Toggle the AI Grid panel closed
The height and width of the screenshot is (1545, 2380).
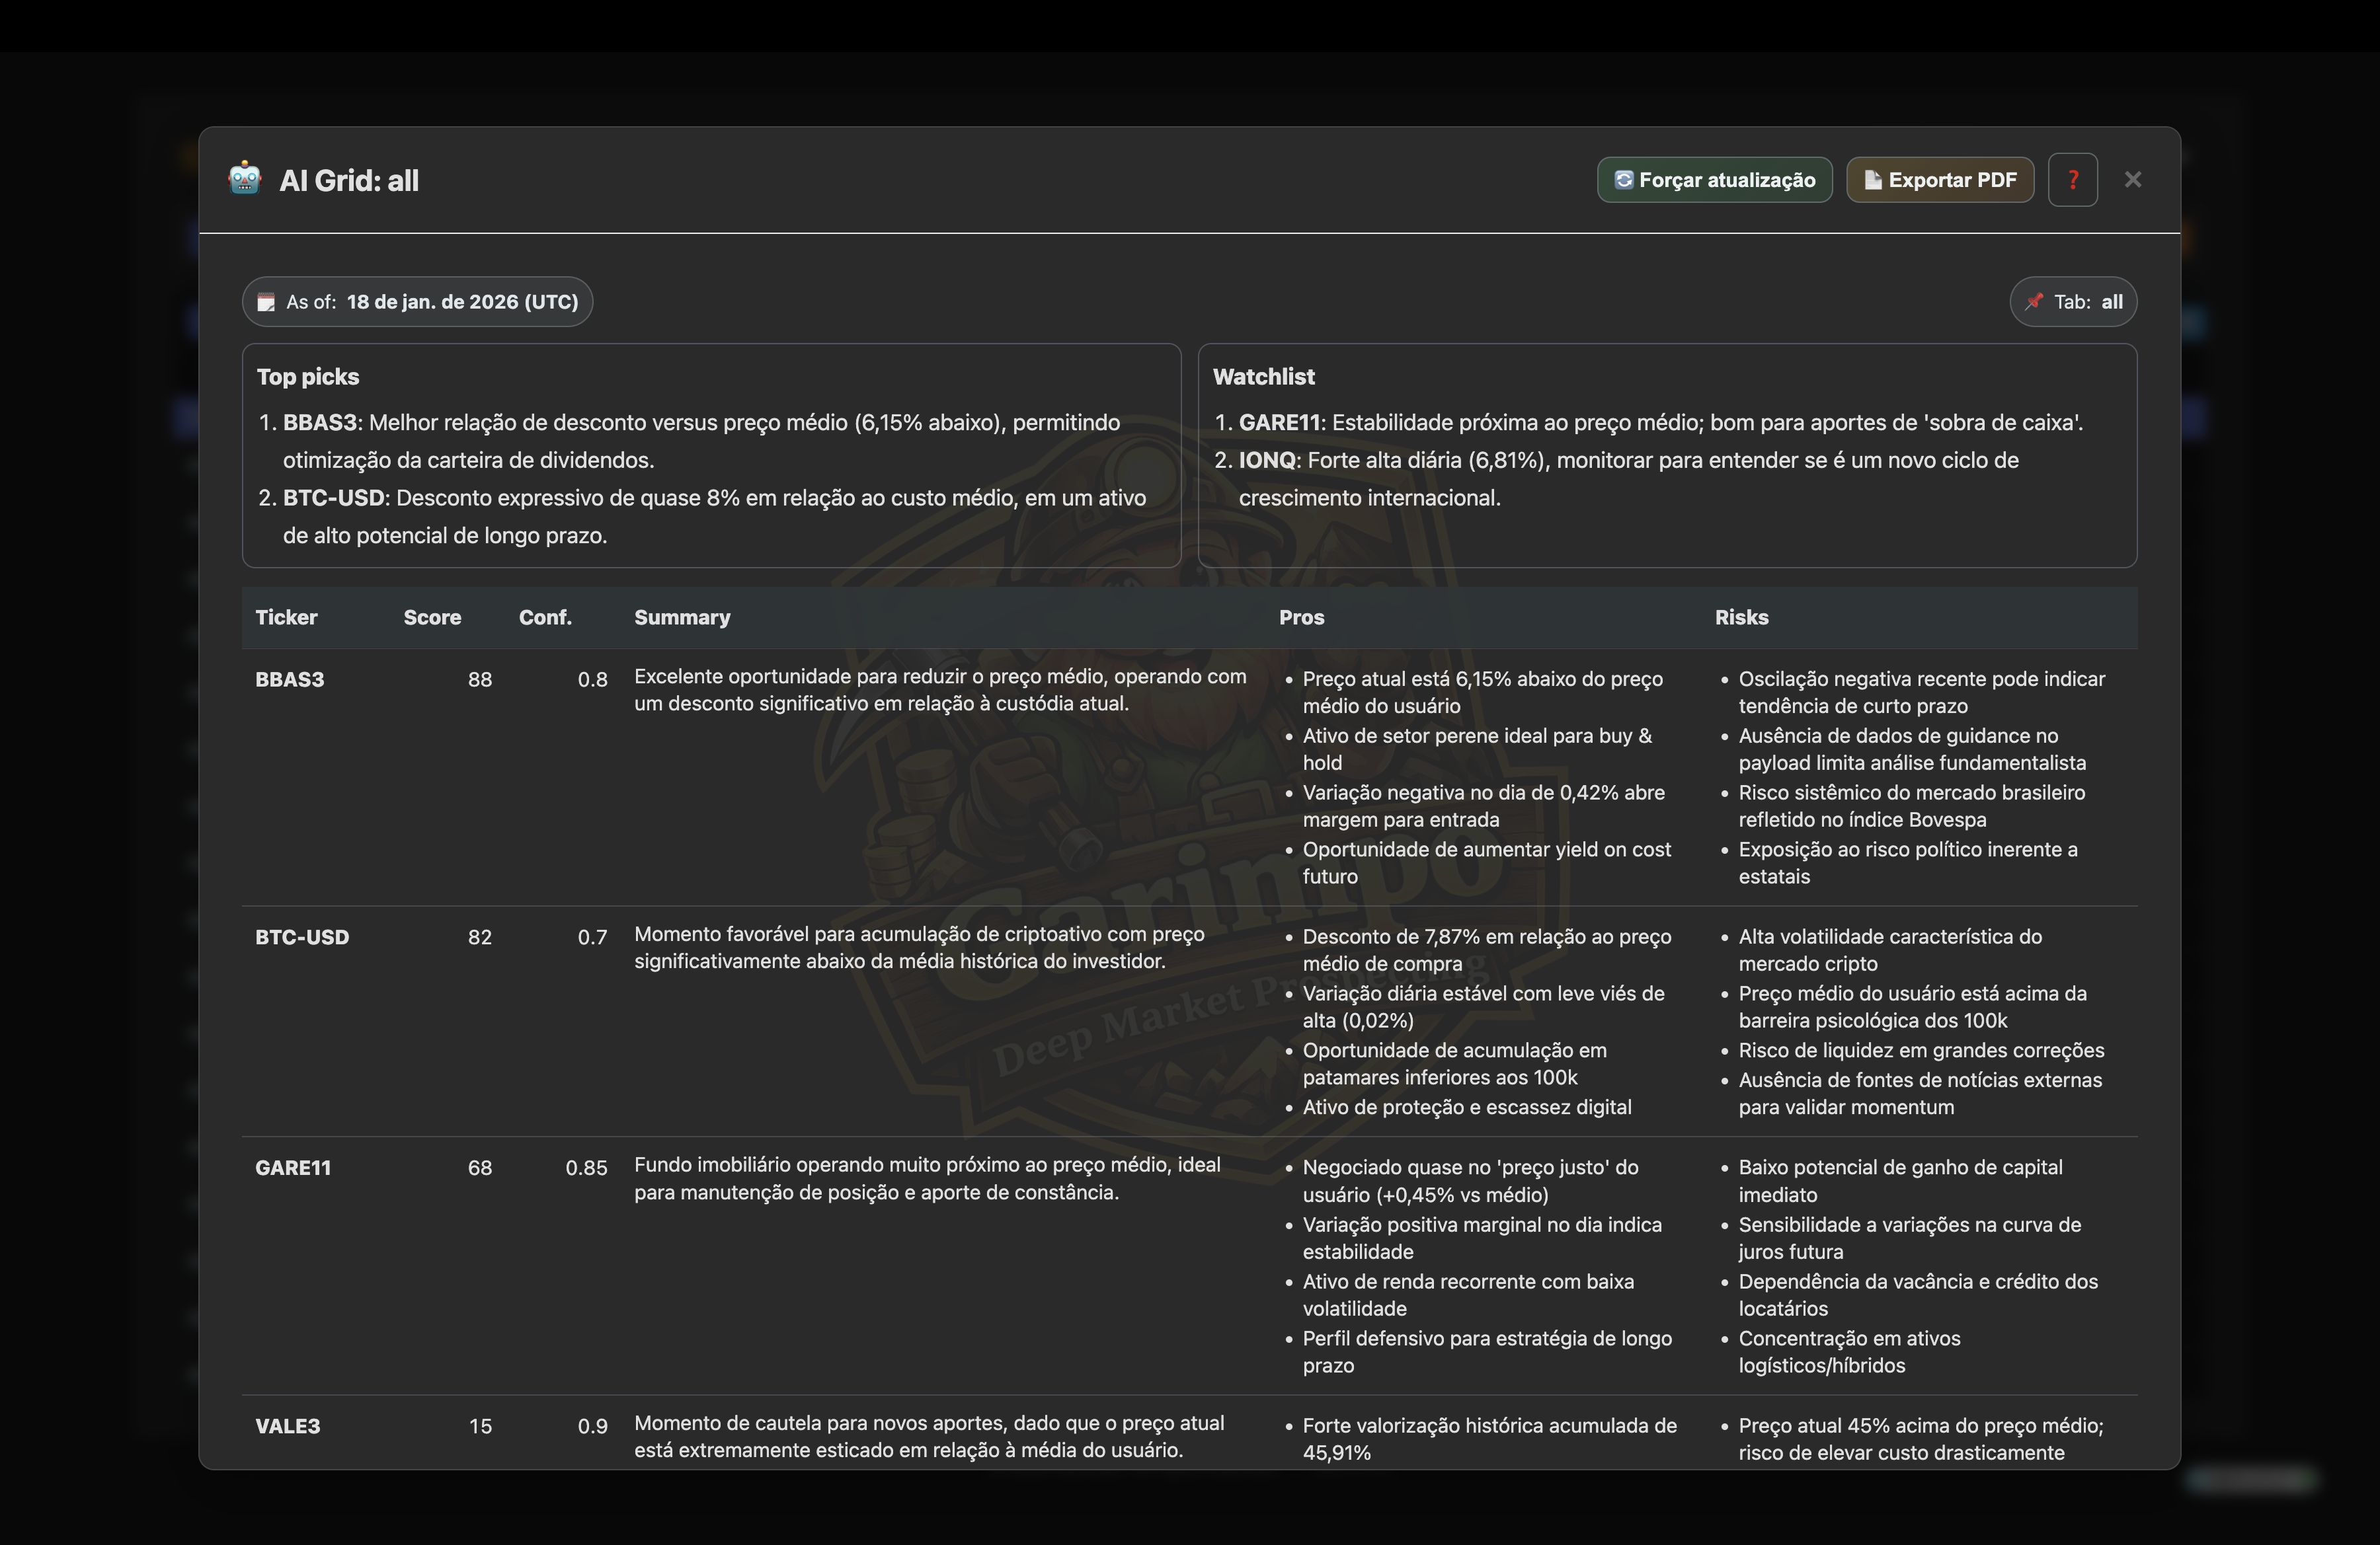click(2134, 179)
